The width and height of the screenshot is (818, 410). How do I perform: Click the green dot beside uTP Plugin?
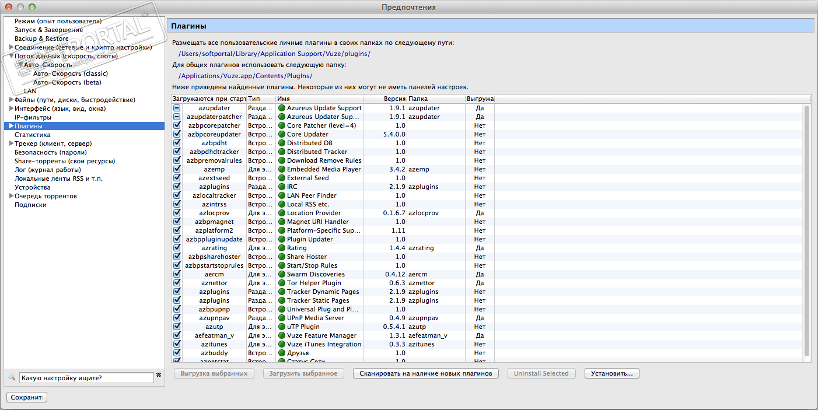coord(281,327)
